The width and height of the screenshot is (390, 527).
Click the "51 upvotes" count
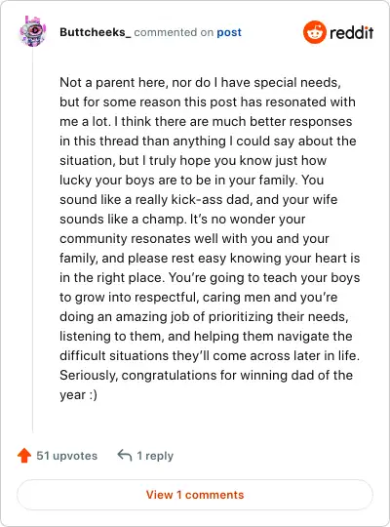click(x=67, y=456)
